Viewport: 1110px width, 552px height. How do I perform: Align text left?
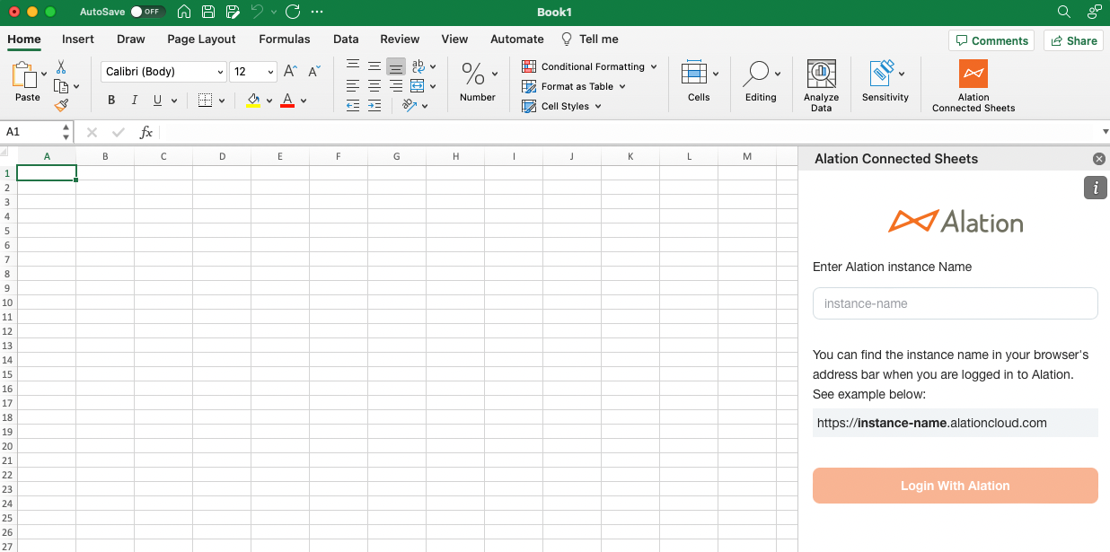[353, 86]
